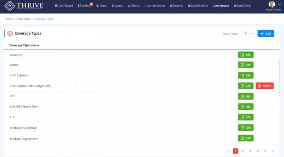
Task: Expand the user account menu chevron
Action: coord(279,4)
